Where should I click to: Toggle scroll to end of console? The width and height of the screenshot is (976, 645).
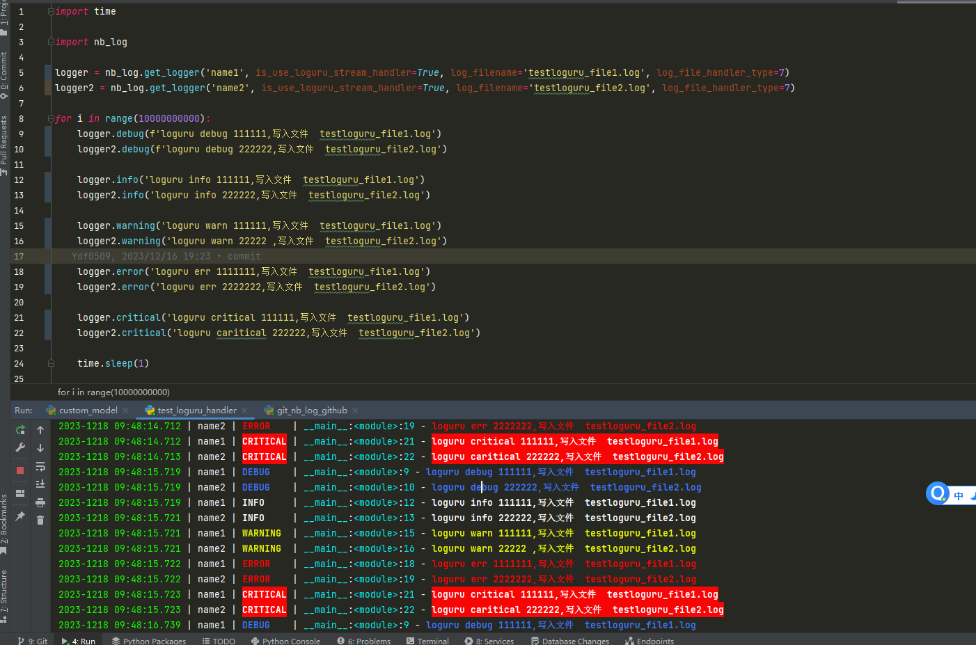click(x=40, y=484)
